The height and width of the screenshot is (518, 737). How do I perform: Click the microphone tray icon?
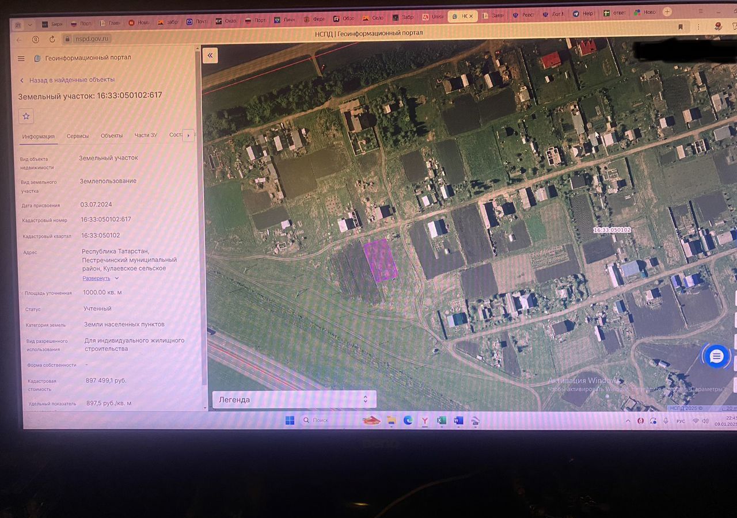click(x=666, y=421)
